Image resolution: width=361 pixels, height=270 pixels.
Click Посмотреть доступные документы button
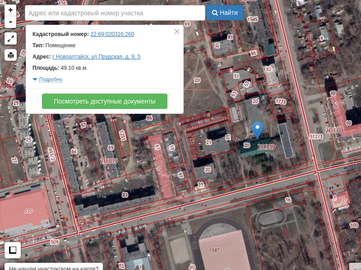(105, 101)
